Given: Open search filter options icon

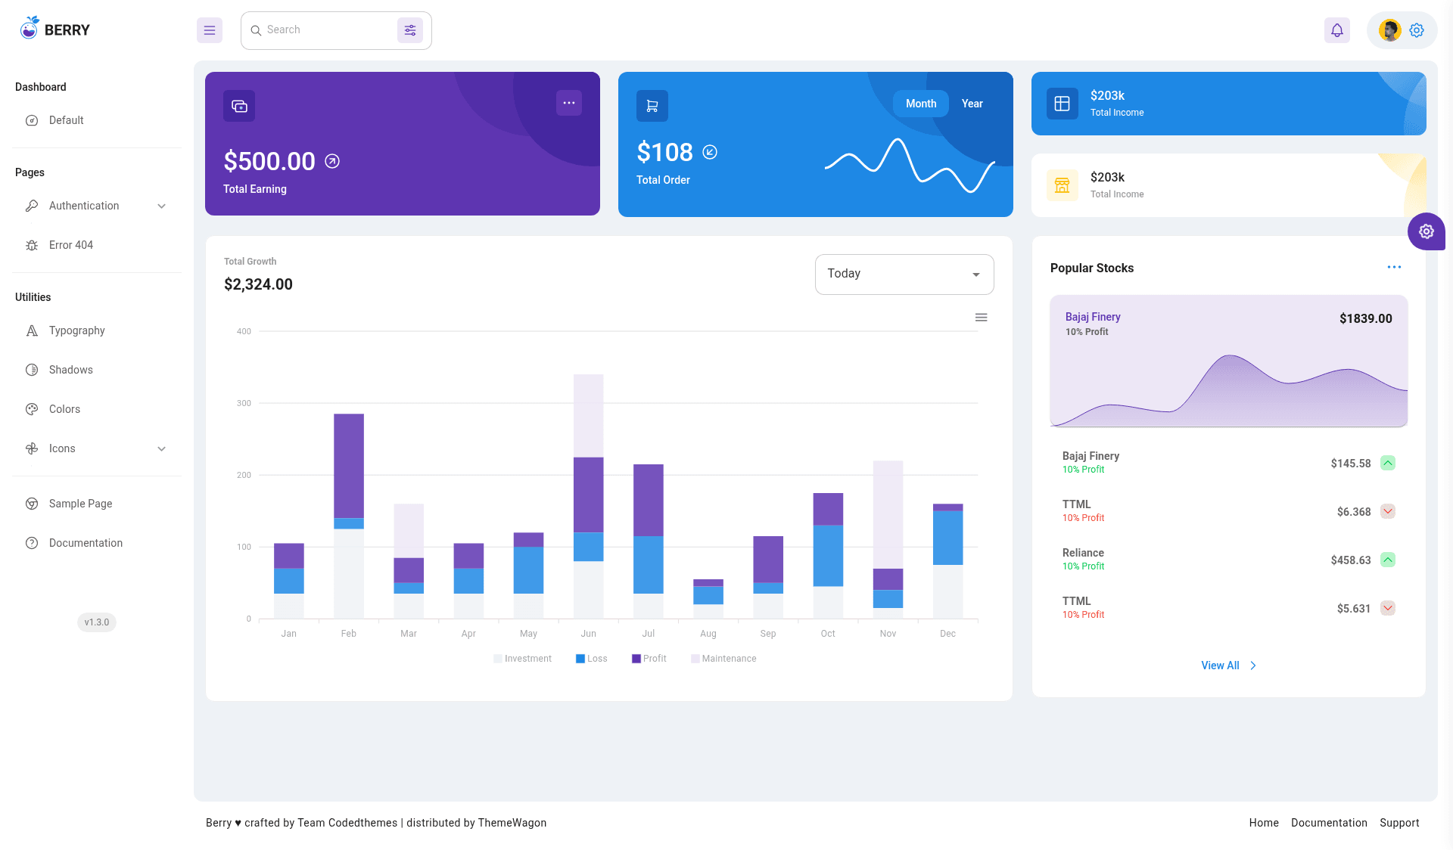Looking at the screenshot, I should (410, 30).
